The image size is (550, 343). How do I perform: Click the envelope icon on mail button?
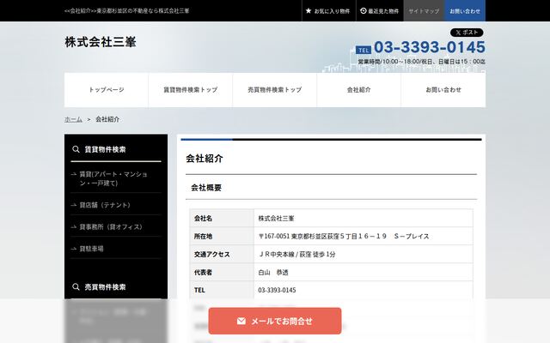pos(241,321)
